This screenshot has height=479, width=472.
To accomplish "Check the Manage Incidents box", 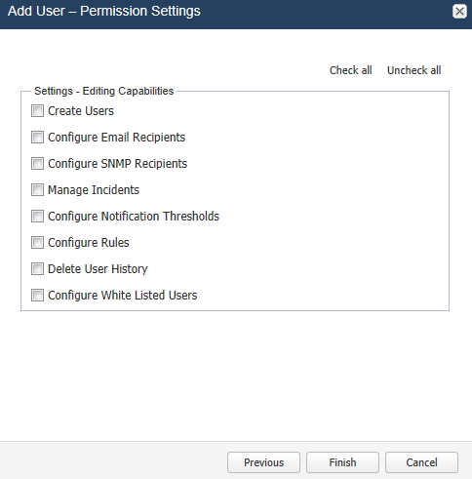I will [x=37, y=190].
